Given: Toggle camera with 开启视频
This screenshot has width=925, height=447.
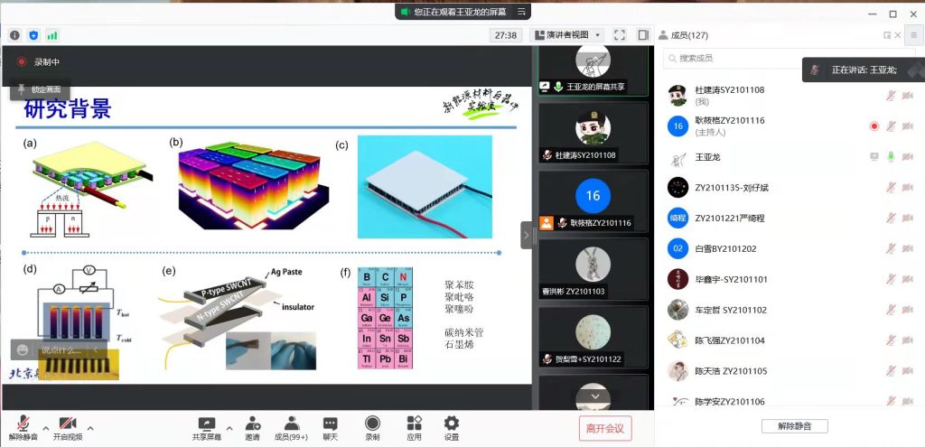Looking at the screenshot, I should coord(67,428).
